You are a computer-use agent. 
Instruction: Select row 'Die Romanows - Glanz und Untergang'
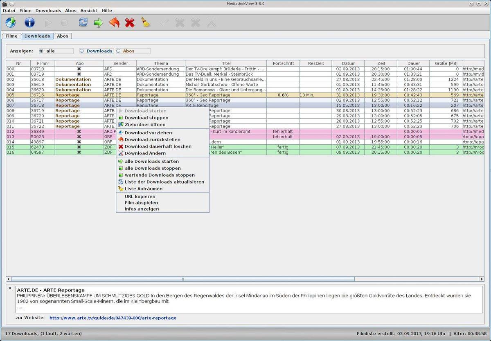pos(245,90)
